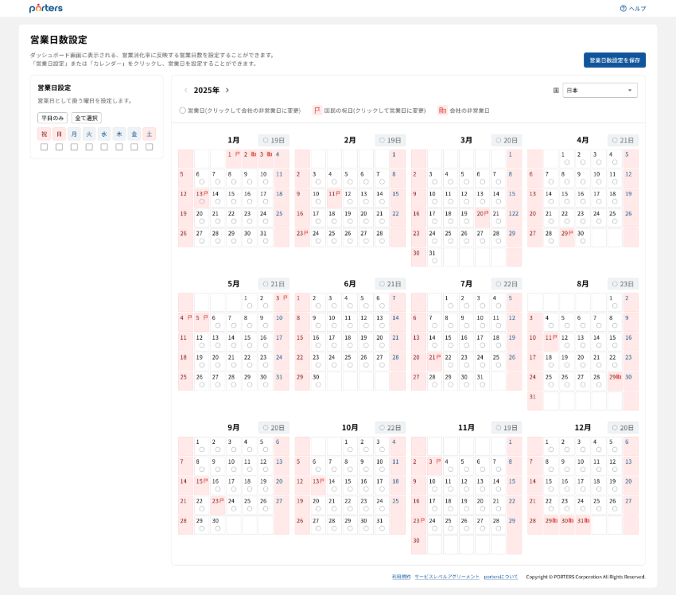Advance to next year with right chevron
Screen dimensions: 676x595
[227, 91]
